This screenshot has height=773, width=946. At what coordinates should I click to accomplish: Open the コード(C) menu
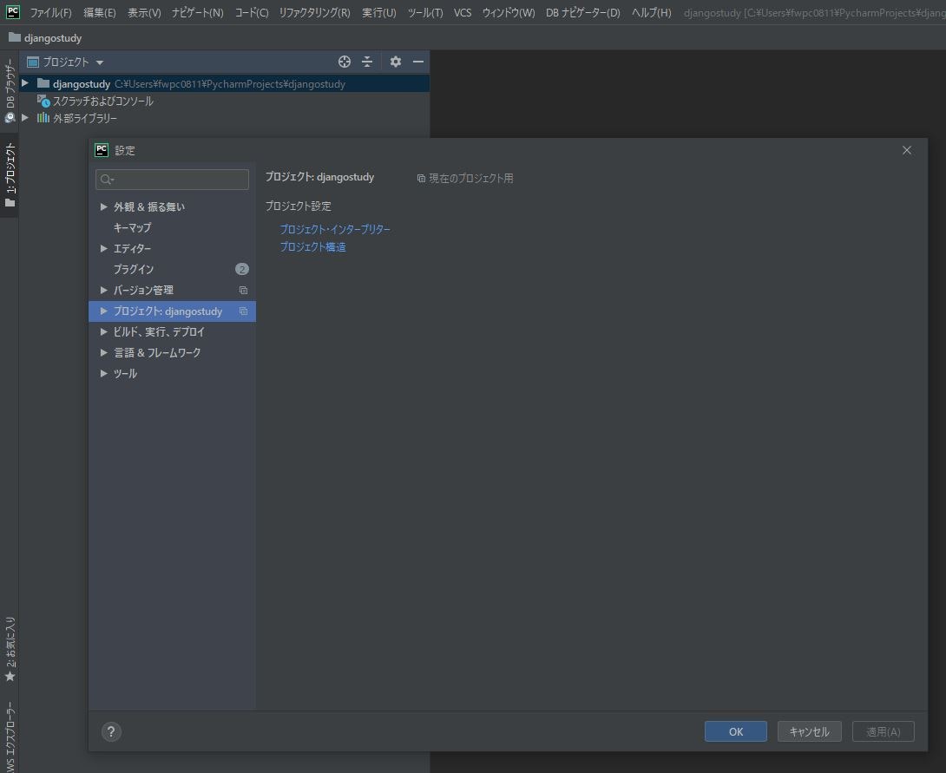point(252,13)
